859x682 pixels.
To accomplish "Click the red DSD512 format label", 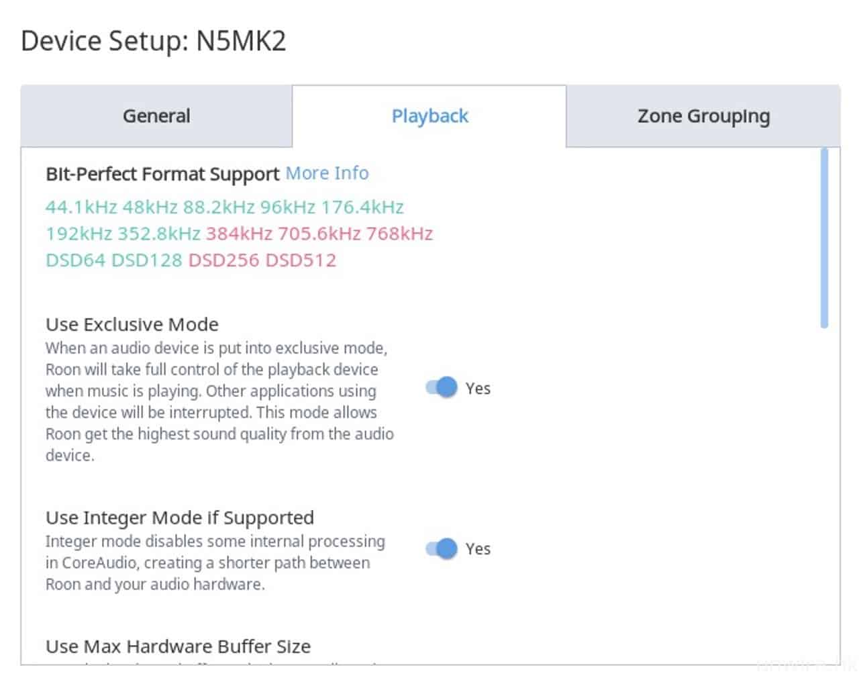I will (301, 260).
